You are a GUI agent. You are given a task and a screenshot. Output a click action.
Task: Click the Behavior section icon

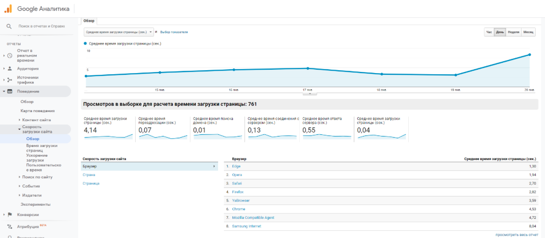pyautogui.click(x=10, y=91)
